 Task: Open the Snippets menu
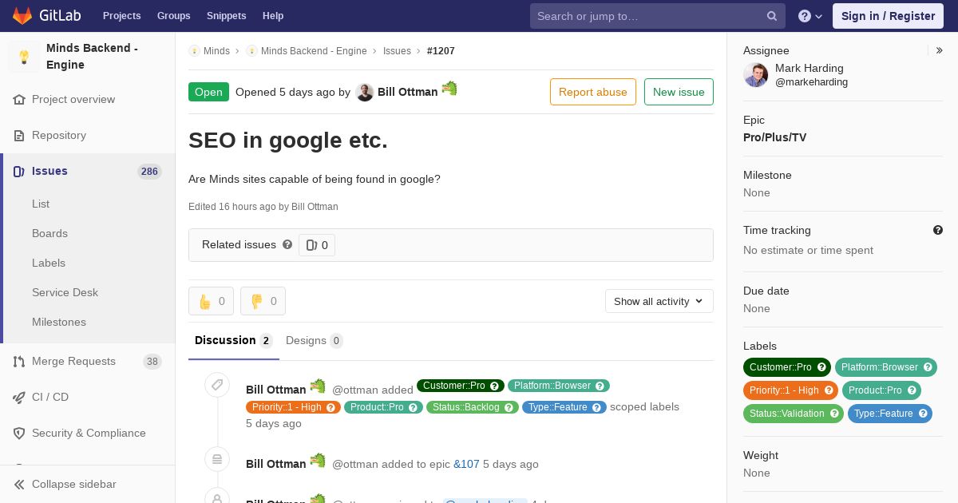[226, 16]
